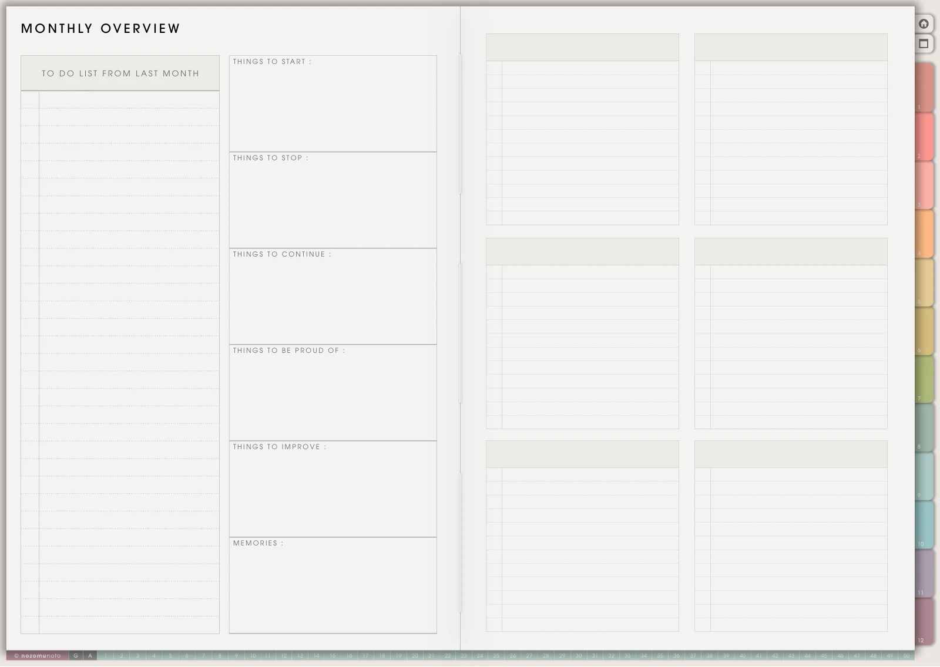Select month tab 12 on the right edge

pyautogui.click(x=924, y=622)
